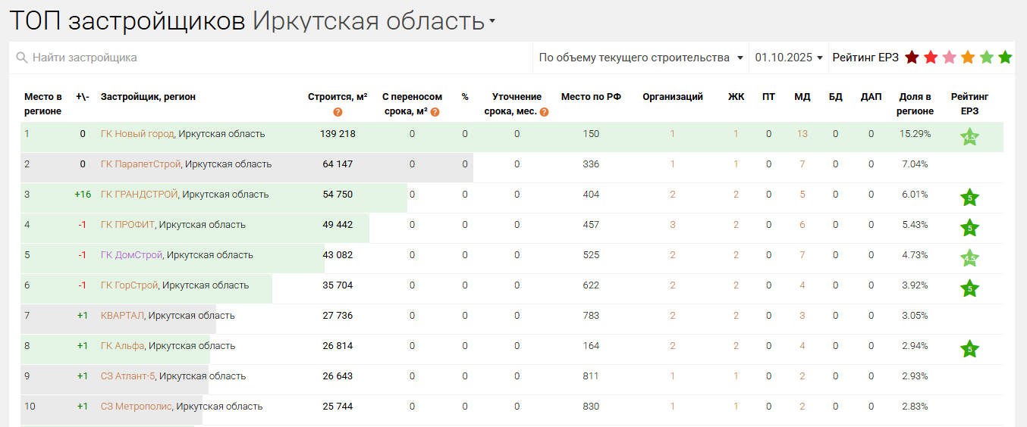Open the По объему текущего строительства sorting dropdown

coord(641,58)
